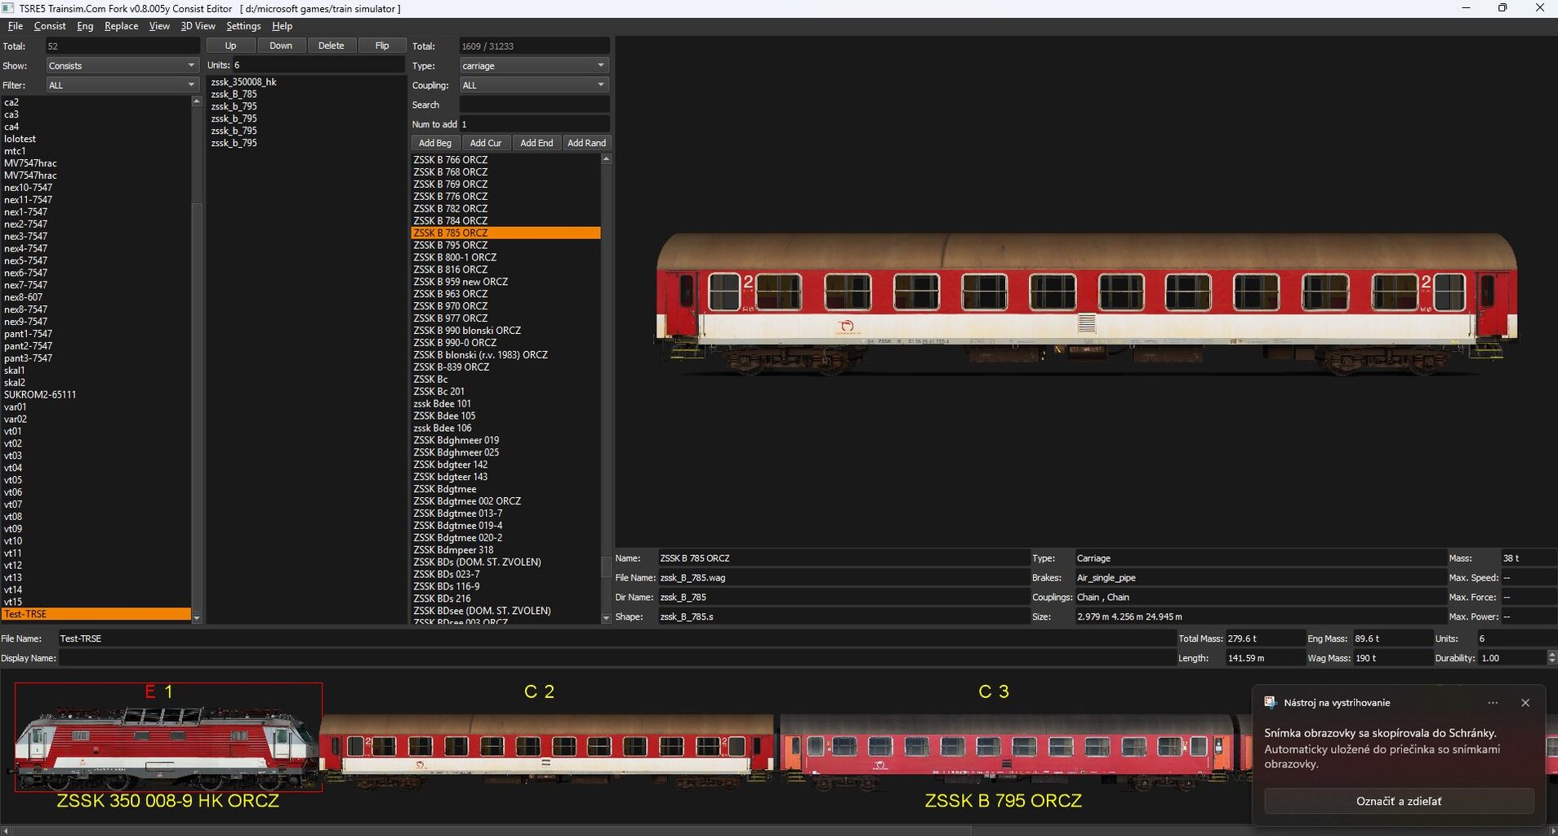Open the Type carriage dropdown
Viewport: 1558px width, 836px height.
533,65
